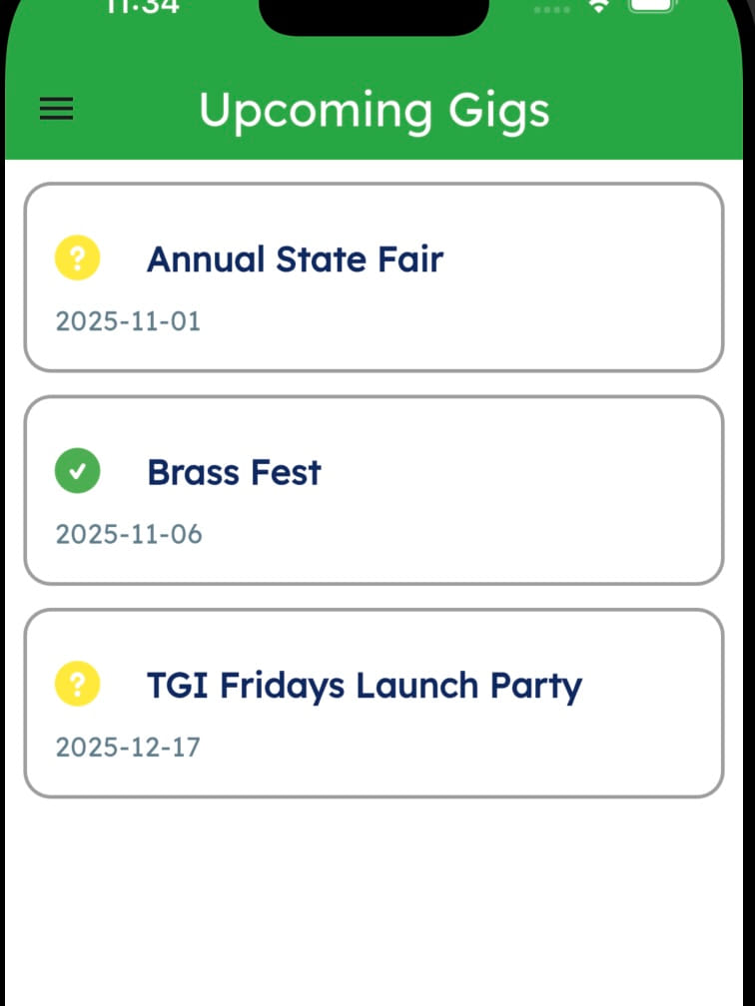Click Annual State Fair's yellow question status icon
The width and height of the screenshot is (755, 1006).
77,259
